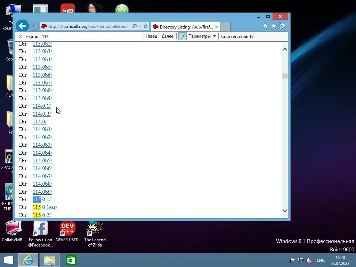Open the 114.0b5/ directory link
The image size is (356, 267).
42,161
